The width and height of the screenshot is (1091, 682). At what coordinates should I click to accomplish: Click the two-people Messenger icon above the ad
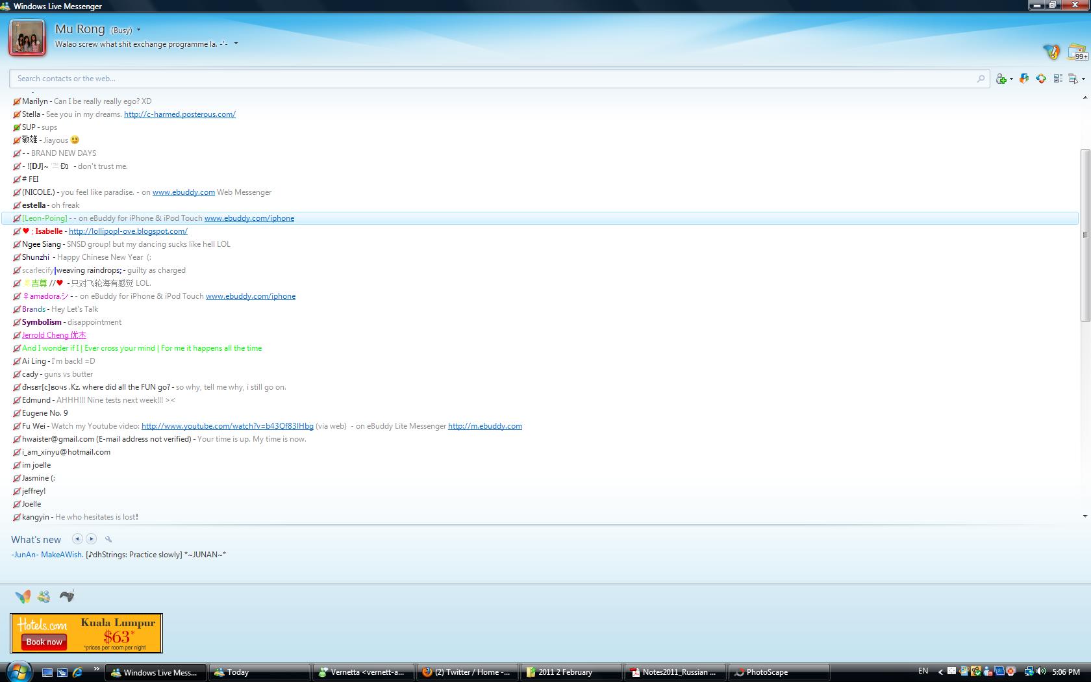(x=44, y=596)
